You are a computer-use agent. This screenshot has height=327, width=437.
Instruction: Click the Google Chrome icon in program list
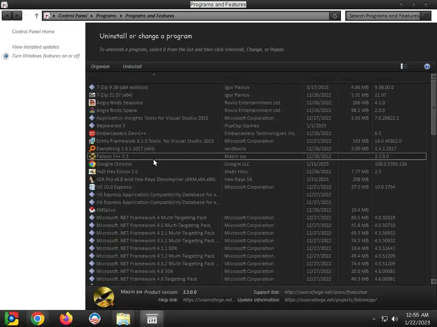(x=92, y=164)
